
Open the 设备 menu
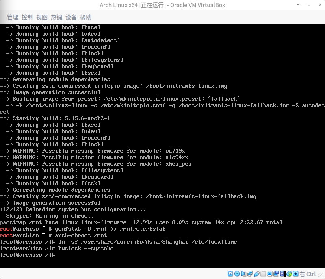point(71,17)
